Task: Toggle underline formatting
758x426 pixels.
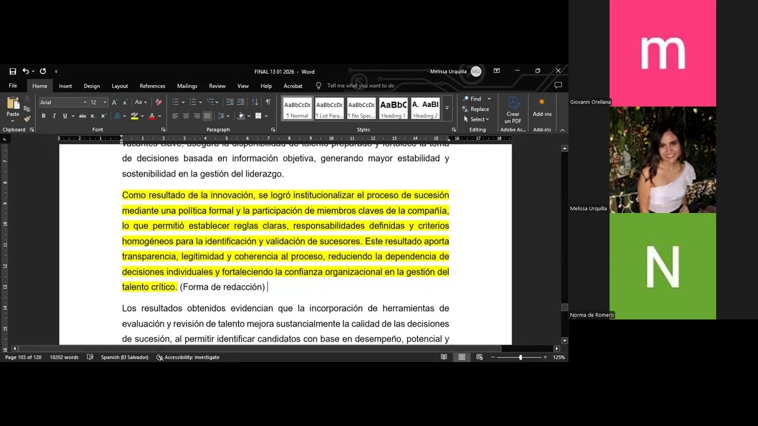Action: pos(65,116)
